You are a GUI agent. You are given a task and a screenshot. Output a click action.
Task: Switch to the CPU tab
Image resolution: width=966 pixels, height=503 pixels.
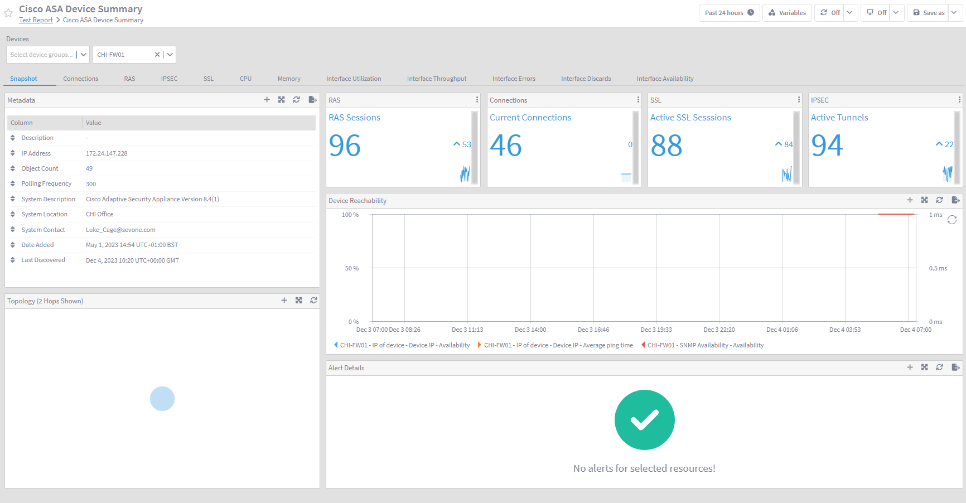(x=245, y=79)
